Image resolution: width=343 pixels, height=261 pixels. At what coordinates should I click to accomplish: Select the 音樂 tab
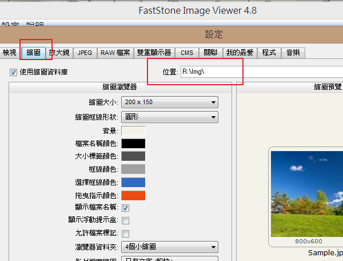(293, 53)
